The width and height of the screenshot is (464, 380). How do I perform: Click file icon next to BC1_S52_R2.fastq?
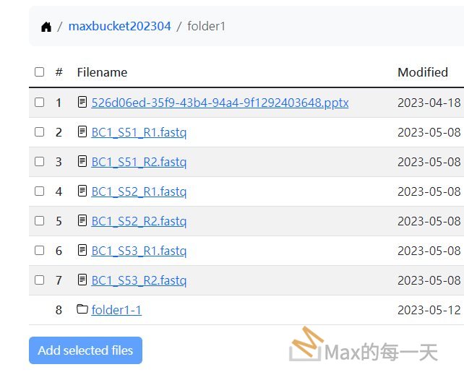[82, 221]
